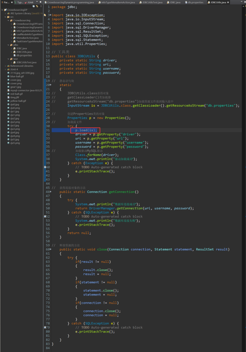Toggle the static block fold on line 20
The width and height of the screenshot is (246, 352).
click(x=51, y=85)
